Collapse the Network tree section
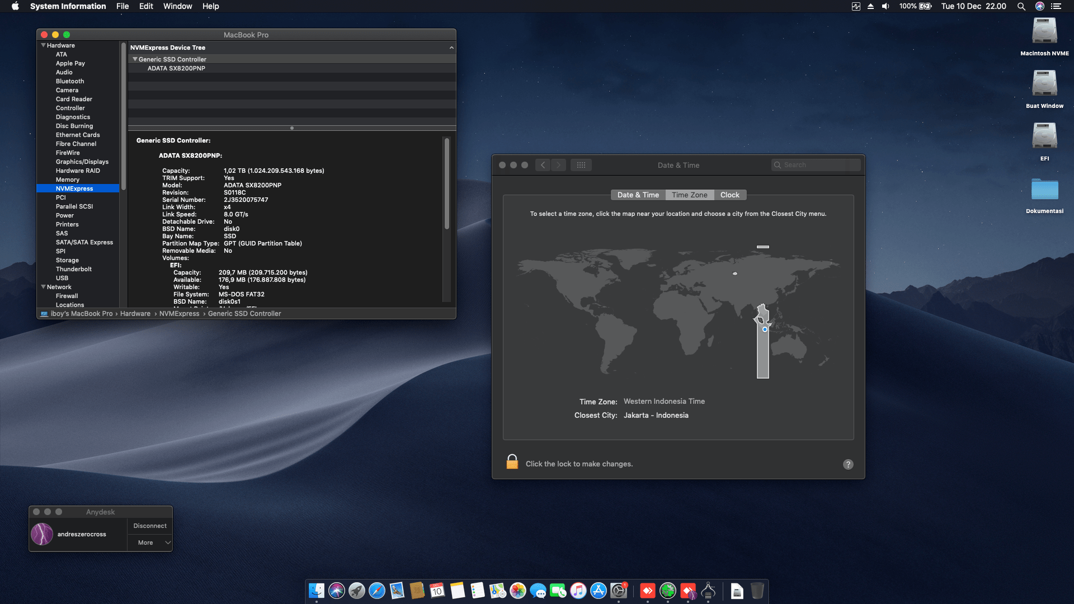 click(x=44, y=287)
